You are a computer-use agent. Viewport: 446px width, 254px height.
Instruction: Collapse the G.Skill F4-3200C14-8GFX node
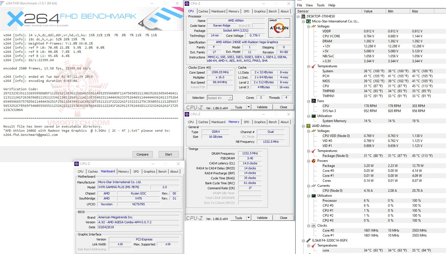303,241
